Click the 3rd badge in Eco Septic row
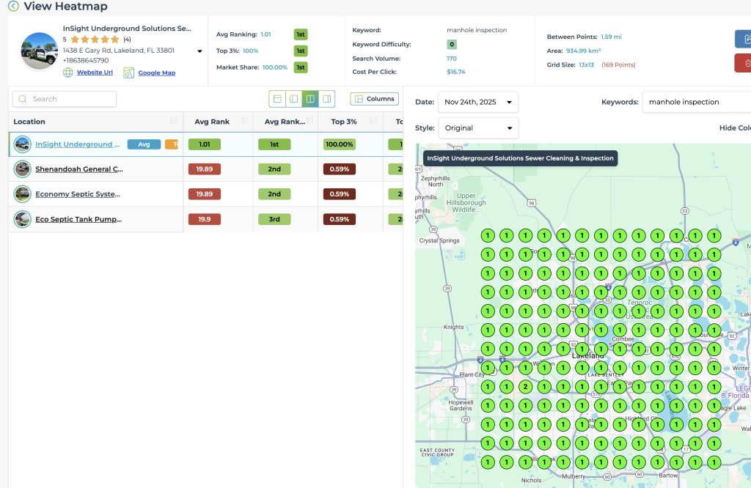 coord(274,219)
